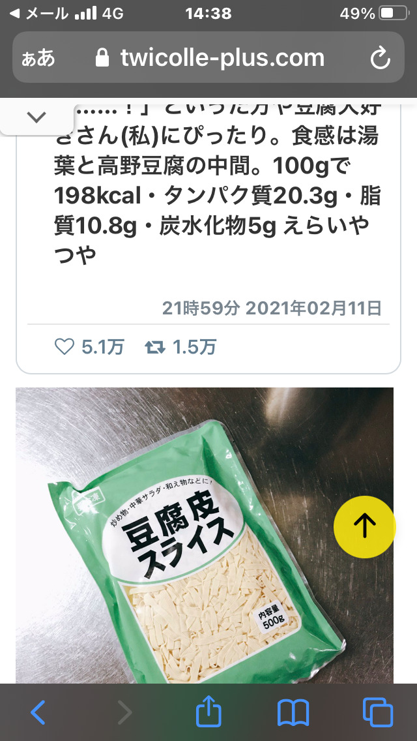Expand the collapsed chevron panel
Screen dimensions: 417x741
click(36, 117)
